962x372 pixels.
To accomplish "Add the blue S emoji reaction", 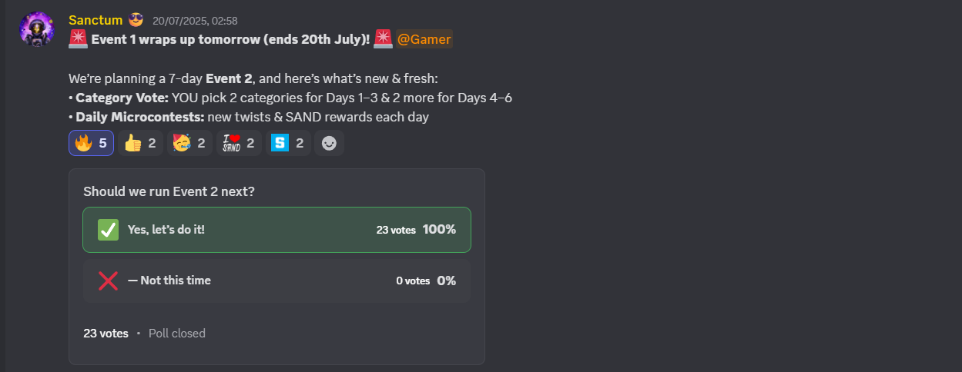I will pyautogui.click(x=289, y=143).
